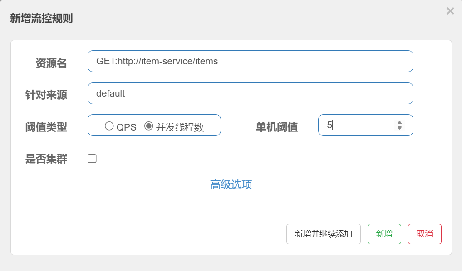Cancel the dialog with 取消 button
Image resolution: width=462 pixels, height=271 pixels.
click(x=424, y=234)
